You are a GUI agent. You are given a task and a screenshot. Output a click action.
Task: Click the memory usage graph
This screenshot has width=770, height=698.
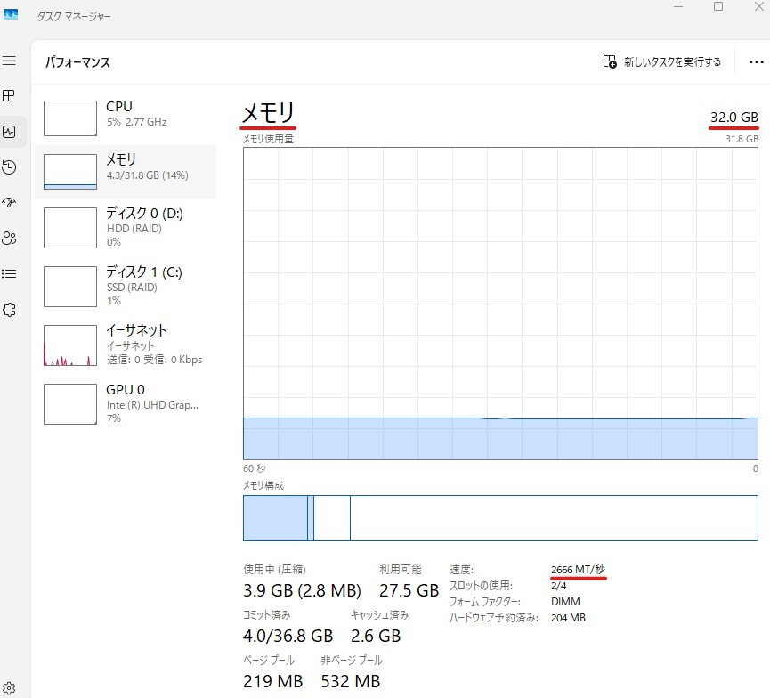(500, 304)
